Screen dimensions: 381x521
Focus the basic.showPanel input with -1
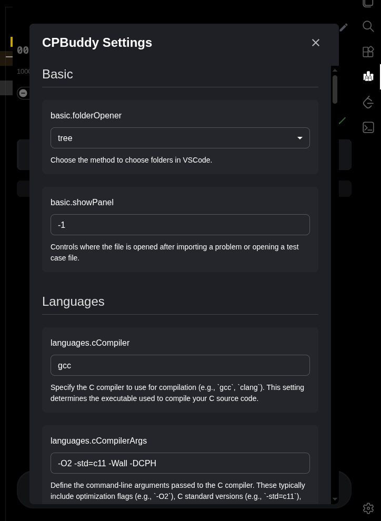tap(180, 225)
